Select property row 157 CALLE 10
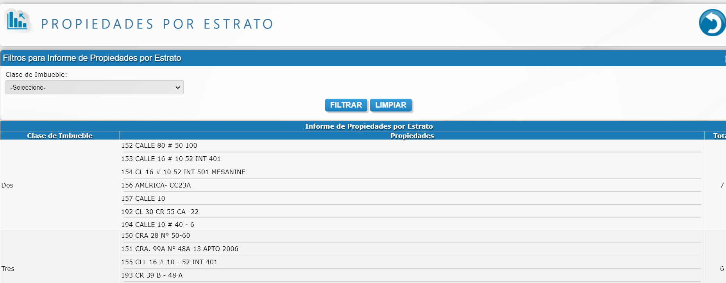Screen dimensions: 726x283 tap(143, 198)
